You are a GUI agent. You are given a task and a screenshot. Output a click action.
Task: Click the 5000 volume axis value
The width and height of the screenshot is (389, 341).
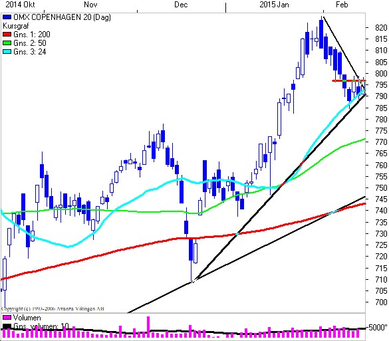(378, 328)
